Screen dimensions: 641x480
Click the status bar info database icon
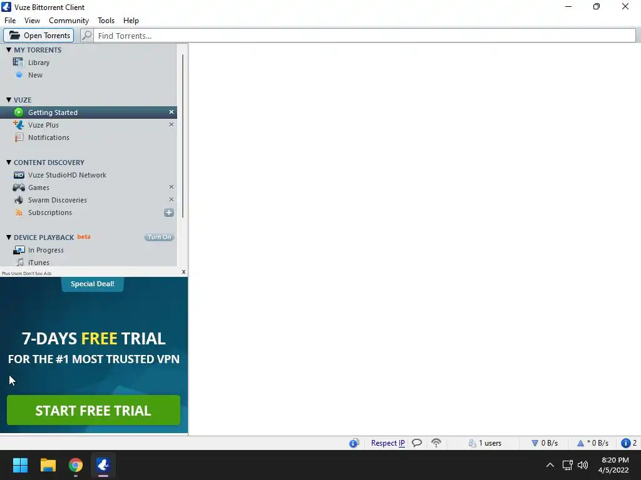point(354,443)
